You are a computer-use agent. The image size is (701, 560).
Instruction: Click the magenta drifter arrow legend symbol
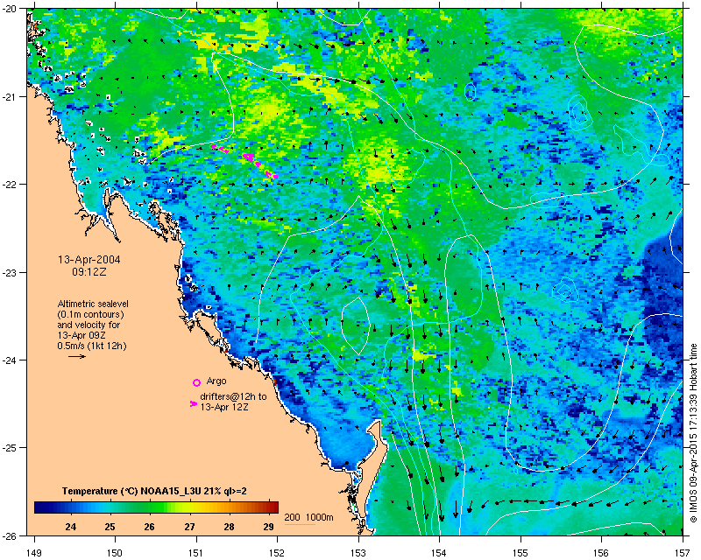coord(193,403)
